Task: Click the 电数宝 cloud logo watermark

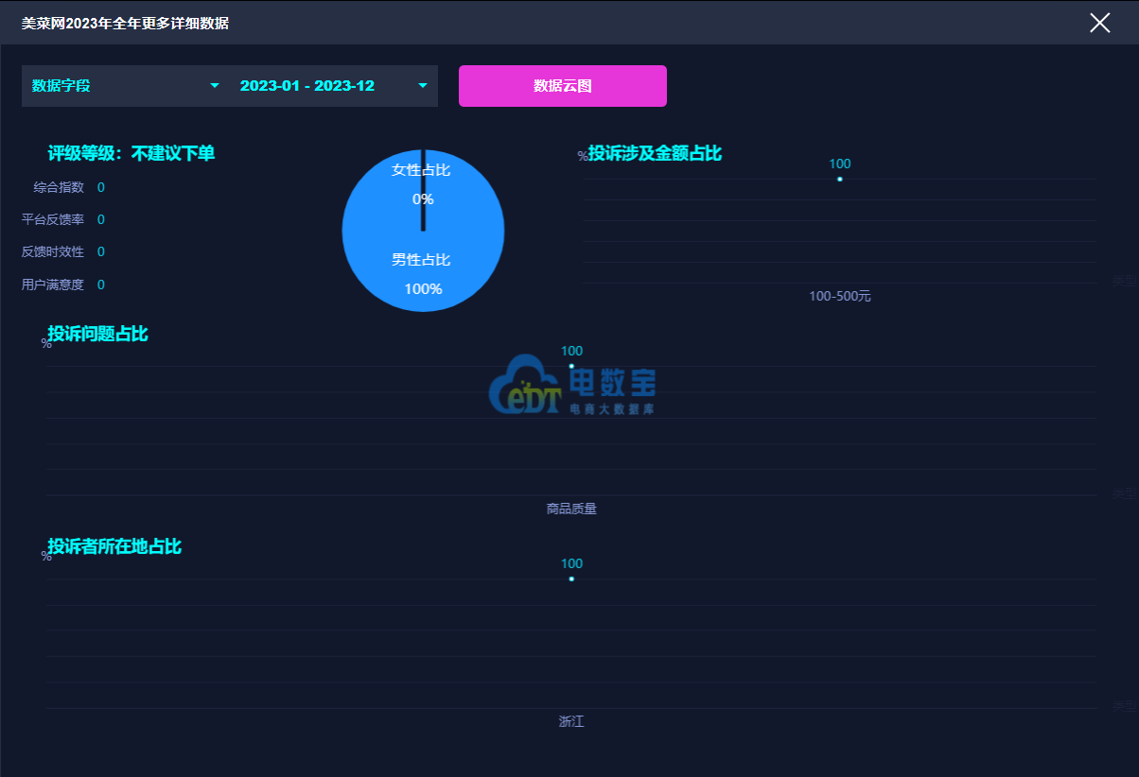Action: (x=526, y=386)
